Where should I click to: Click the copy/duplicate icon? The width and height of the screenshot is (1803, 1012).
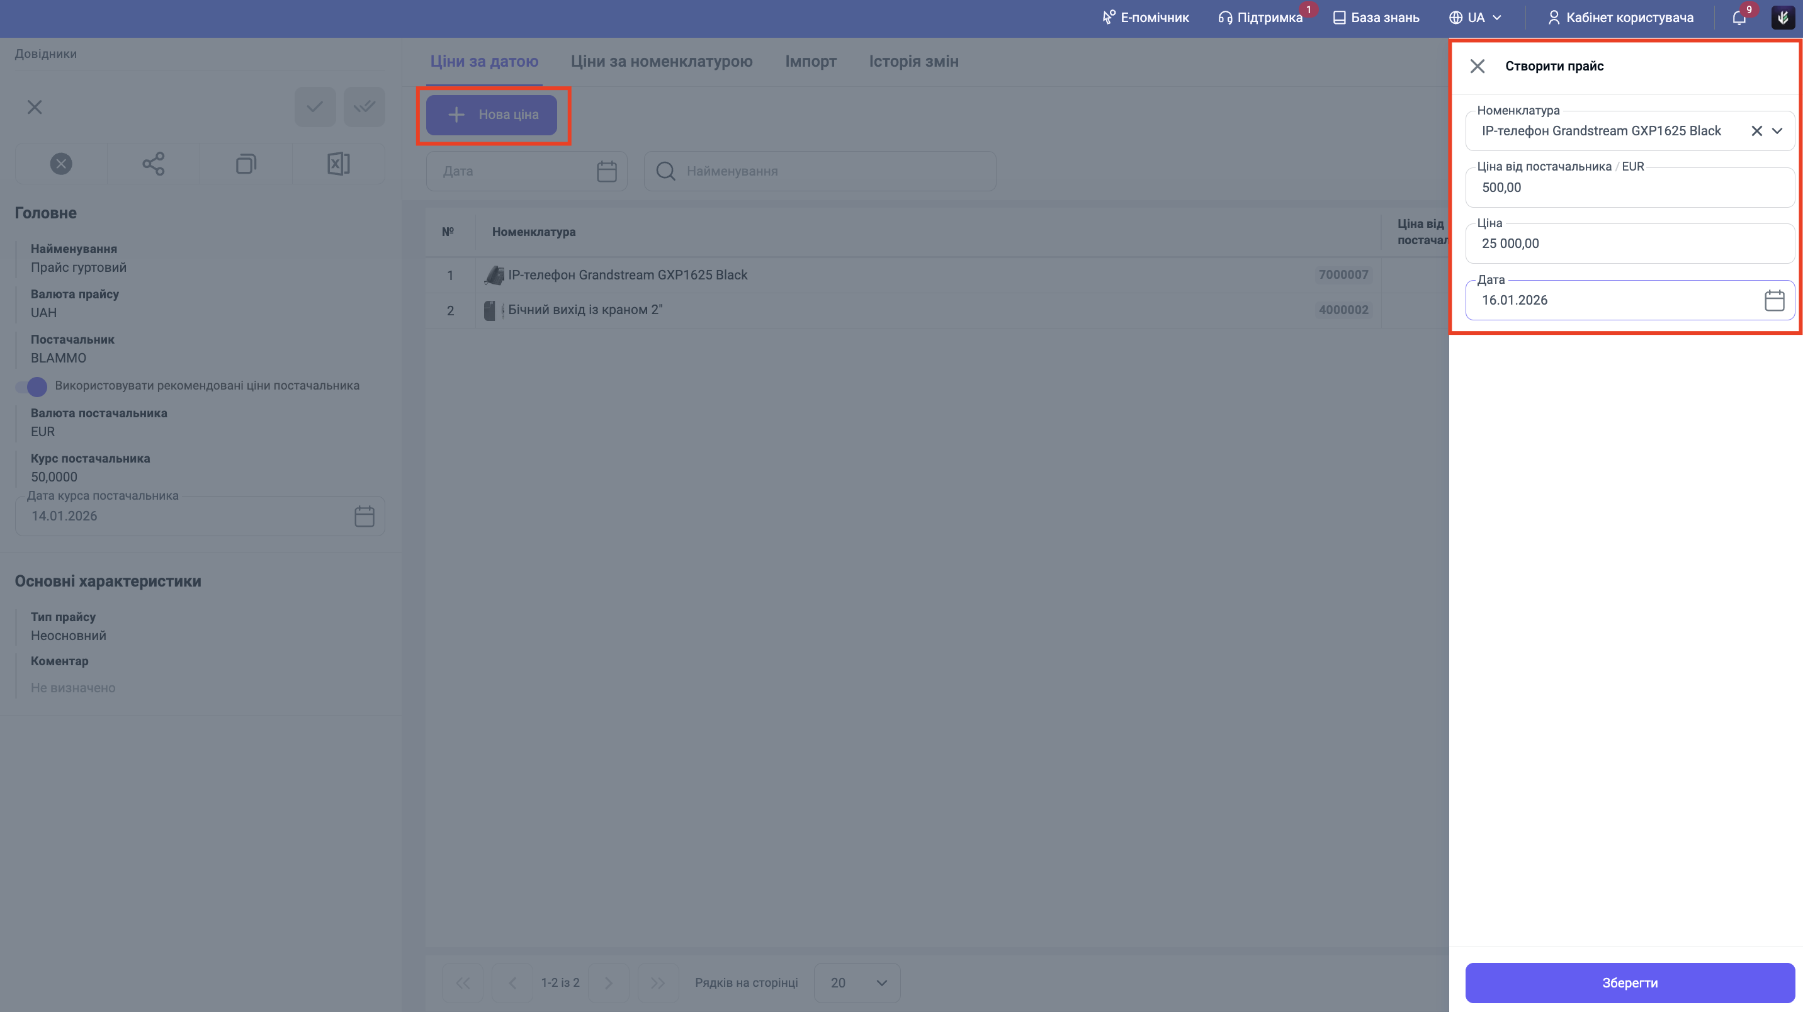click(246, 164)
